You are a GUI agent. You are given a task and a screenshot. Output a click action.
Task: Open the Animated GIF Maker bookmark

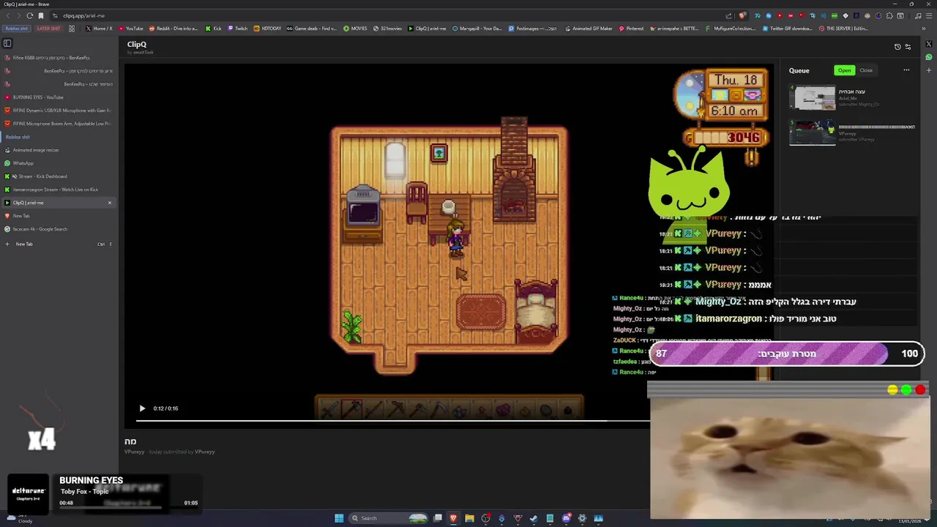pyautogui.click(x=589, y=29)
